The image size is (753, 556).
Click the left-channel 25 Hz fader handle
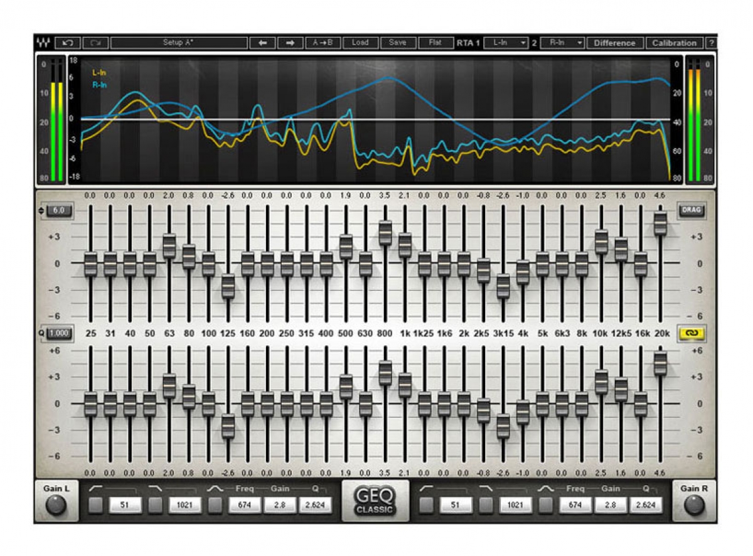pyautogui.click(x=90, y=264)
